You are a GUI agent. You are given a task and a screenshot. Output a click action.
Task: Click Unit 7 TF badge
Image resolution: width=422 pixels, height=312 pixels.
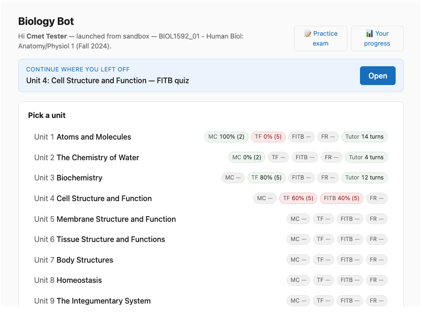(x=323, y=260)
